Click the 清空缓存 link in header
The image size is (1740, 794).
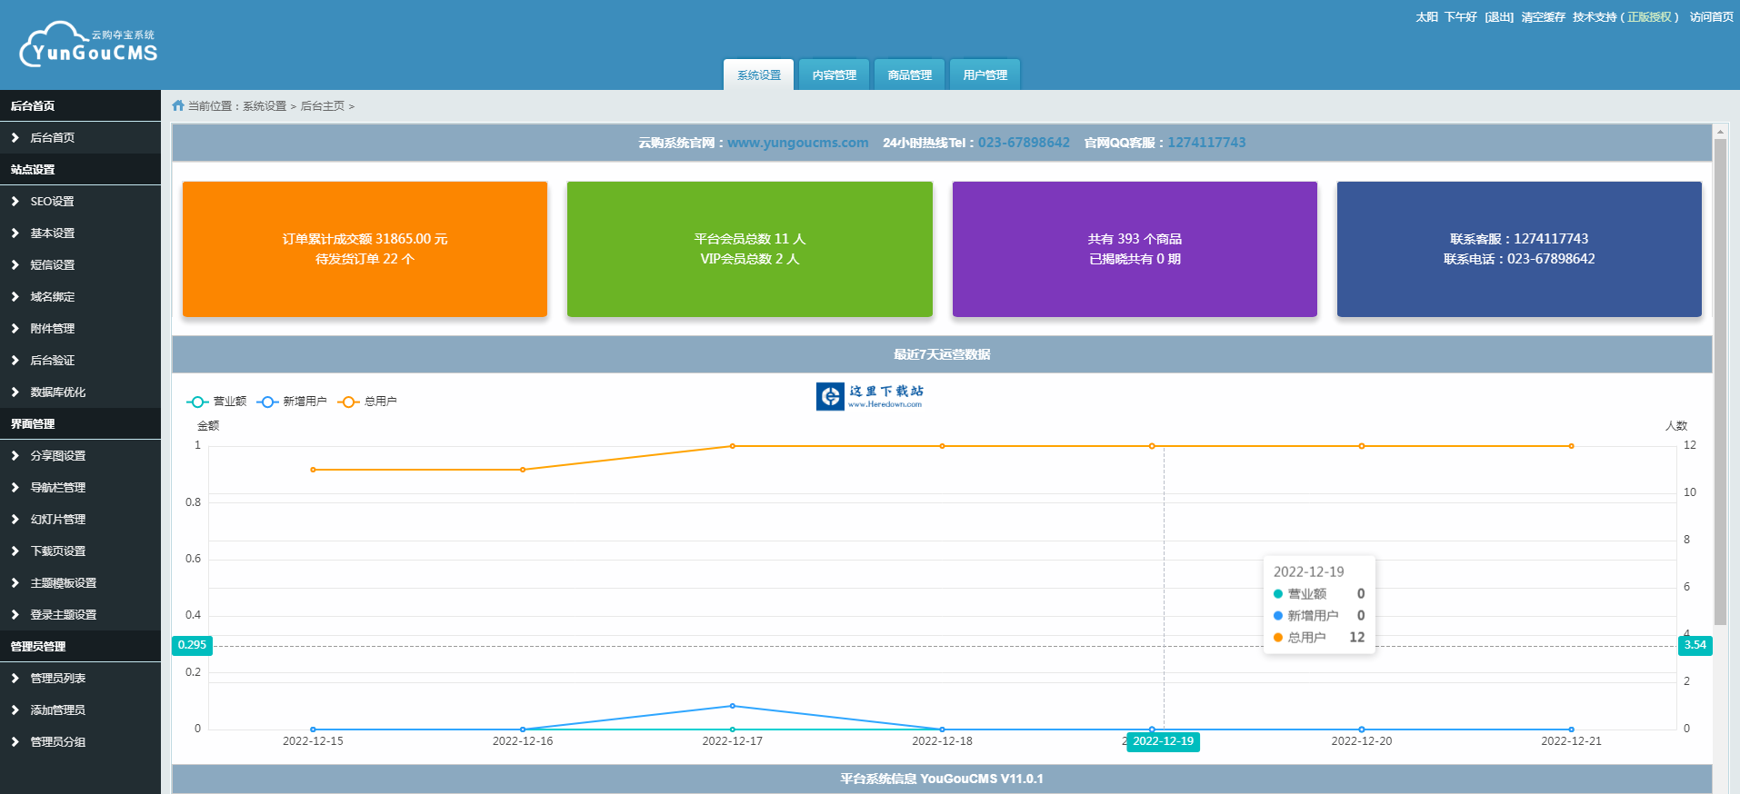(x=1543, y=17)
